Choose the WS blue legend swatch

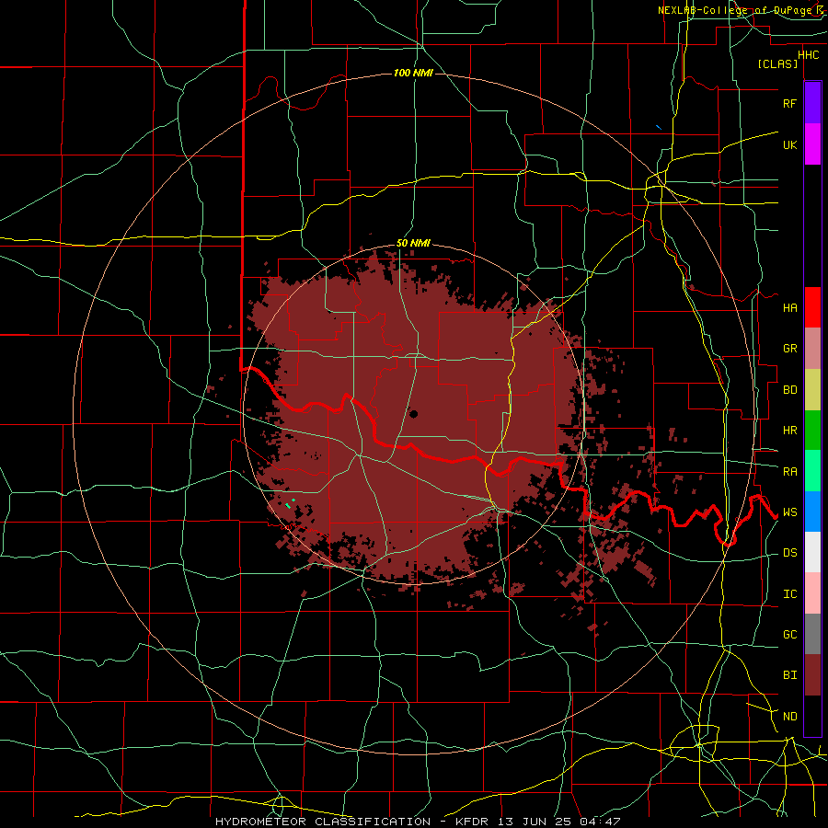[812, 512]
